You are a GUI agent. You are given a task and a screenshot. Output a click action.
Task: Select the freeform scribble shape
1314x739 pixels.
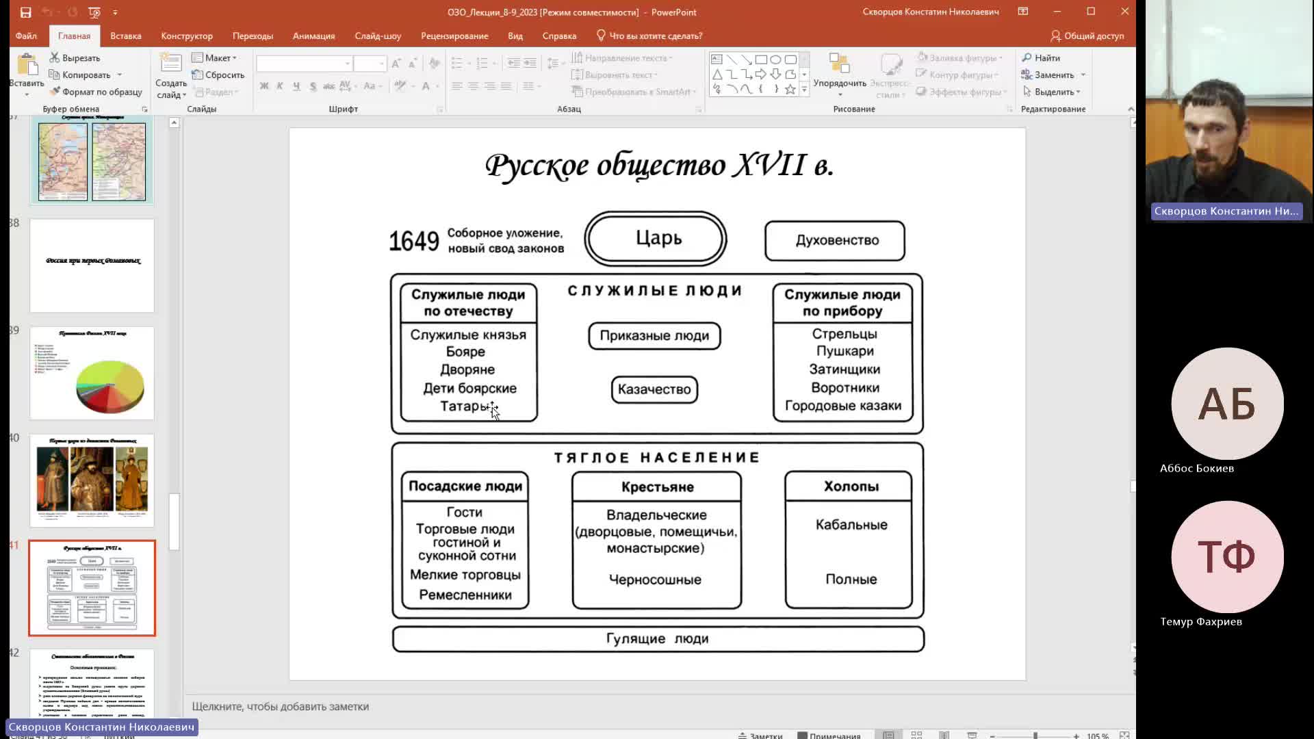click(717, 89)
